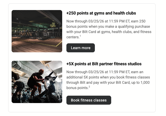Open footnote 2 after 'bonus points.'

[89, 87]
